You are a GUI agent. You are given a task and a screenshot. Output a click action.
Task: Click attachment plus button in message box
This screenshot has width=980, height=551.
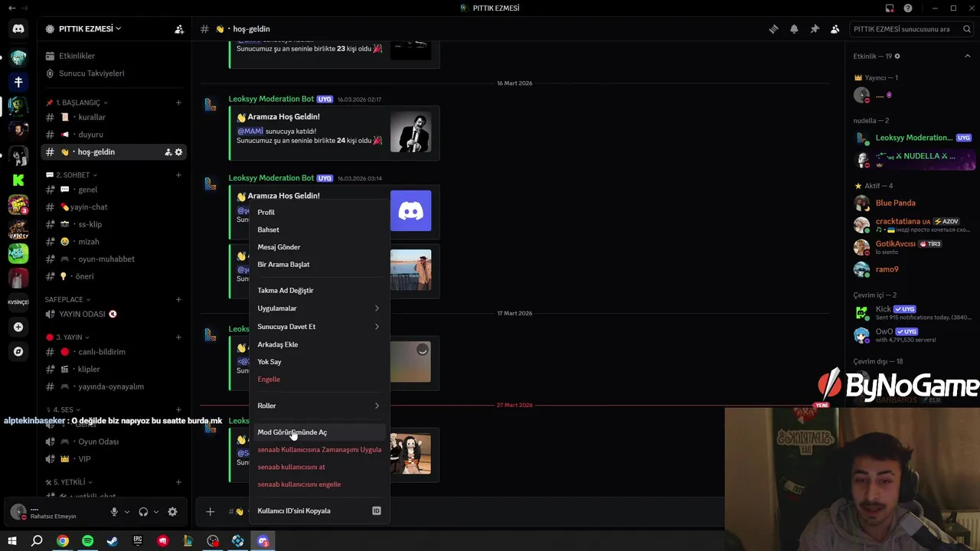(210, 511)
